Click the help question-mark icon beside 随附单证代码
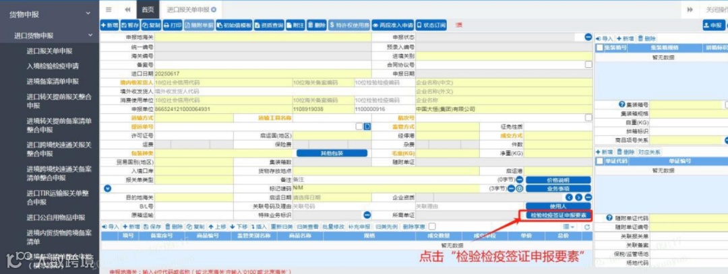 point(609,218)
